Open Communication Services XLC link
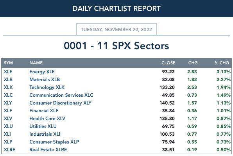This screenshot has height=156, width=233. pos(61,95)
